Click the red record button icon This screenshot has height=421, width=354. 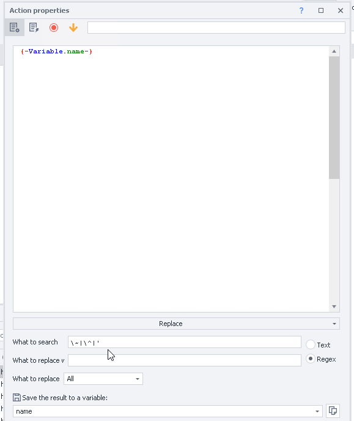[54, 28]
